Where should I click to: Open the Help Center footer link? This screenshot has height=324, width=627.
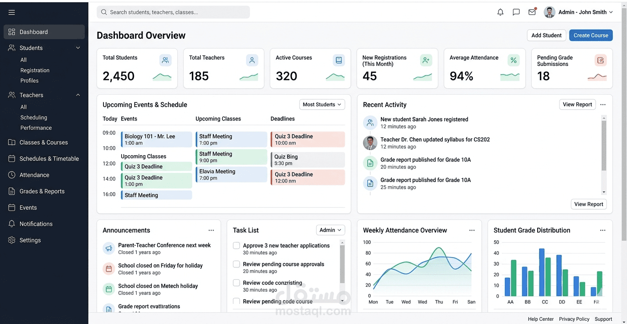540,319
